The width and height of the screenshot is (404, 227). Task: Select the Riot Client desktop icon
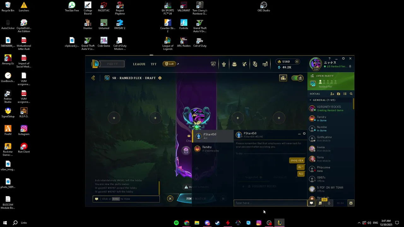coord(24,148)
